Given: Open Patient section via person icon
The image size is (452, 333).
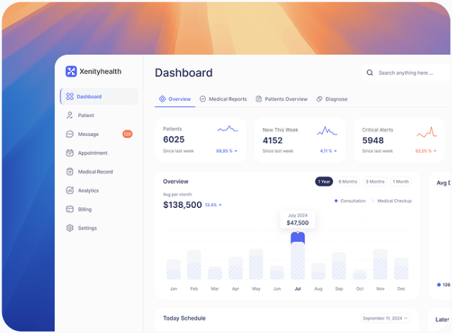Looking at the screenshot, I should pos(70,115).
